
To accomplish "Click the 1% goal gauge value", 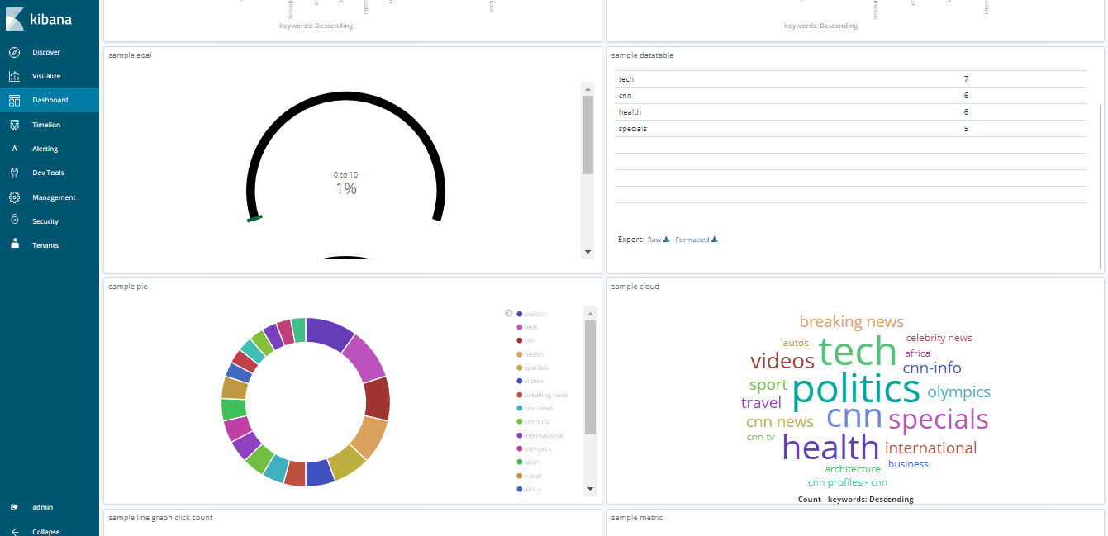I will (x=345, y=189).
